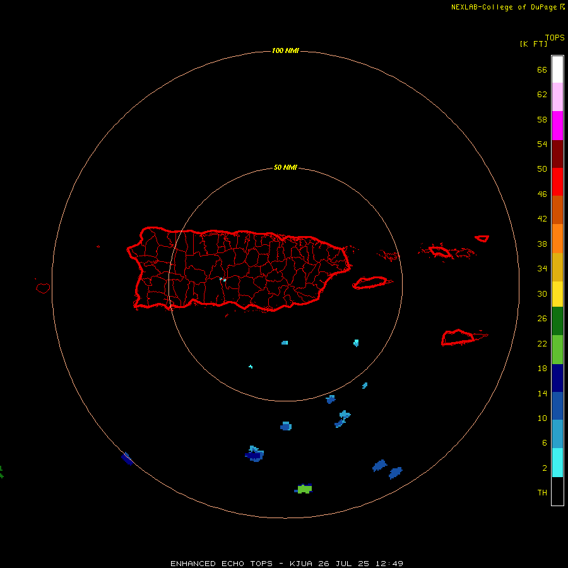Click the orange 42 kft legend swatch
This screenshot has height=568, width=568.
point(557,239)
